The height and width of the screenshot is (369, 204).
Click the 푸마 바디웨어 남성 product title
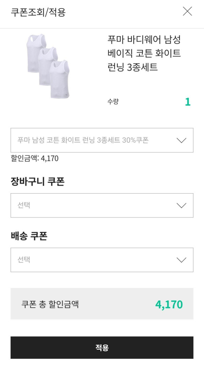pyautogui.click(x=144, y=39)
